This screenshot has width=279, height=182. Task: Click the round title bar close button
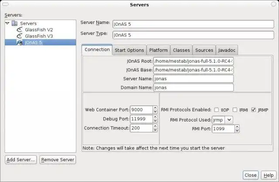pos(274,4)
